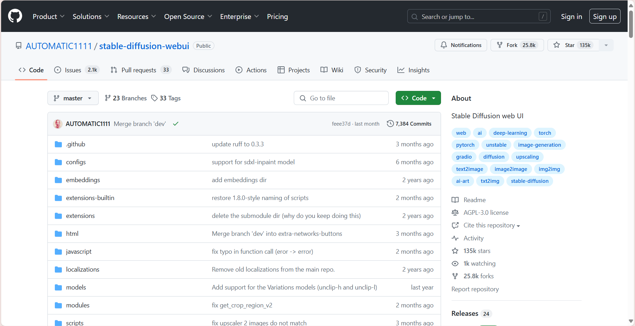Expand the Enterprise menu

click(240, 16)
